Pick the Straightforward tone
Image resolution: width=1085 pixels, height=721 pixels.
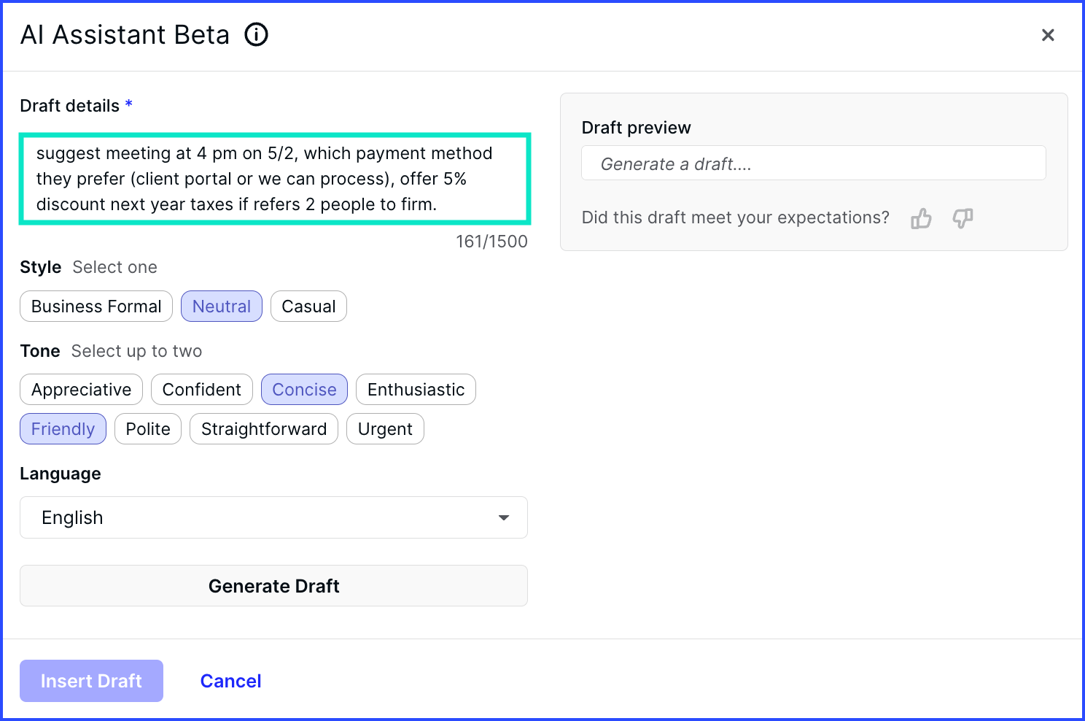[264, 429]
